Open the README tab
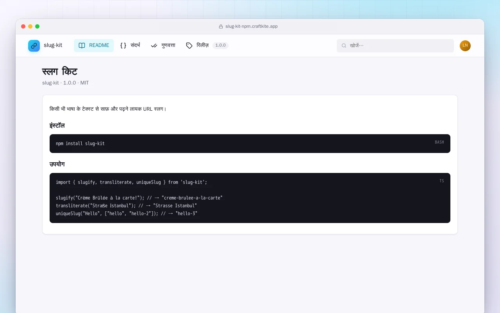The image size is (500, 313). tap(94, 45)
